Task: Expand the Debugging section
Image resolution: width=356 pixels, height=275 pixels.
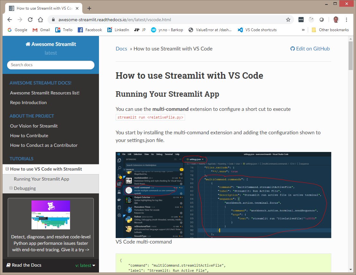Action: tap(11, 188)
